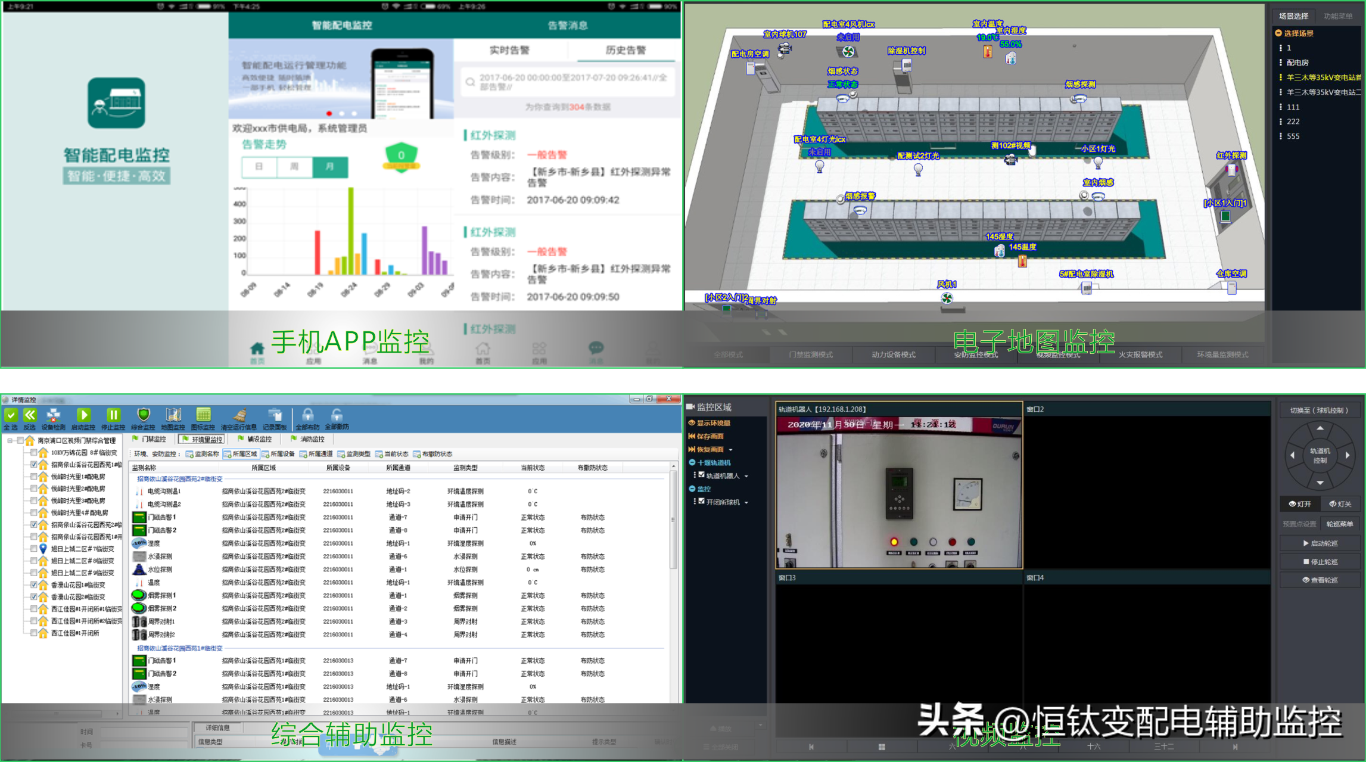Open 设备检测 device check tool
The image size is (1366, 762).
point(53,415)
